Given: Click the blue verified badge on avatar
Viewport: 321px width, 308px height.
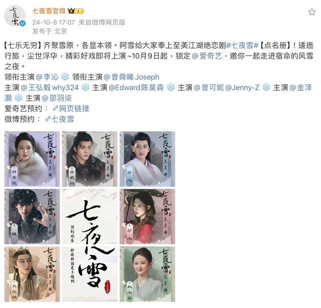Looking at the screenshot, I should pyautogui.click(x=23, y=24).
